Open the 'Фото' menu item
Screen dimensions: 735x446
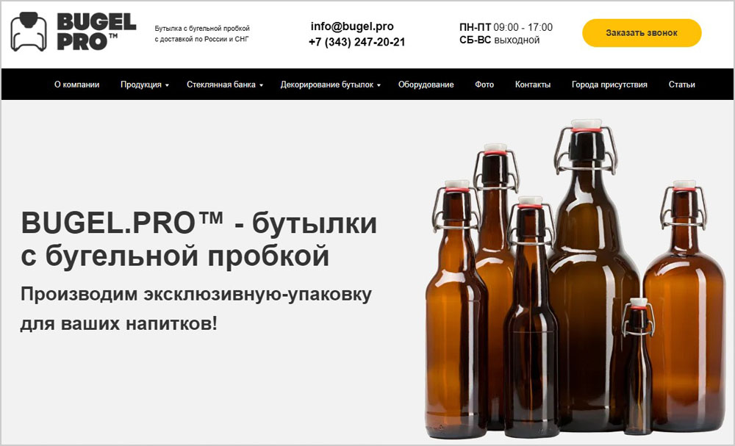pyautogui.click(x=484, y=84)
